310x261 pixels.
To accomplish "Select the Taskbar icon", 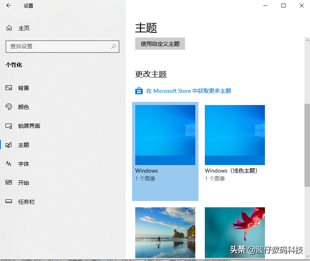I will [x=9, y=201].
